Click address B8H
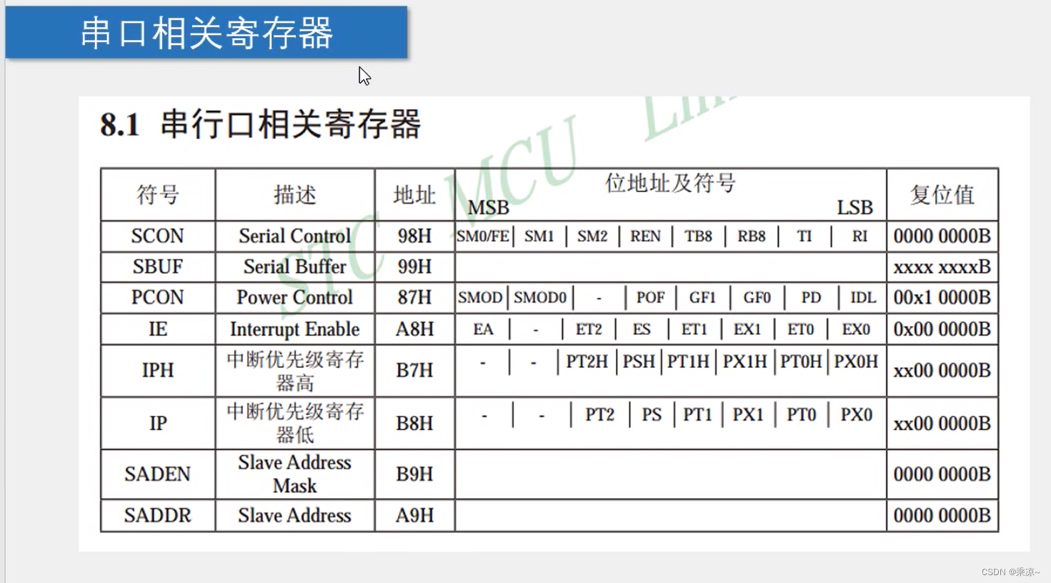Image resolution: width=1051 pixels, height=583 pixels. coord(414,423)
